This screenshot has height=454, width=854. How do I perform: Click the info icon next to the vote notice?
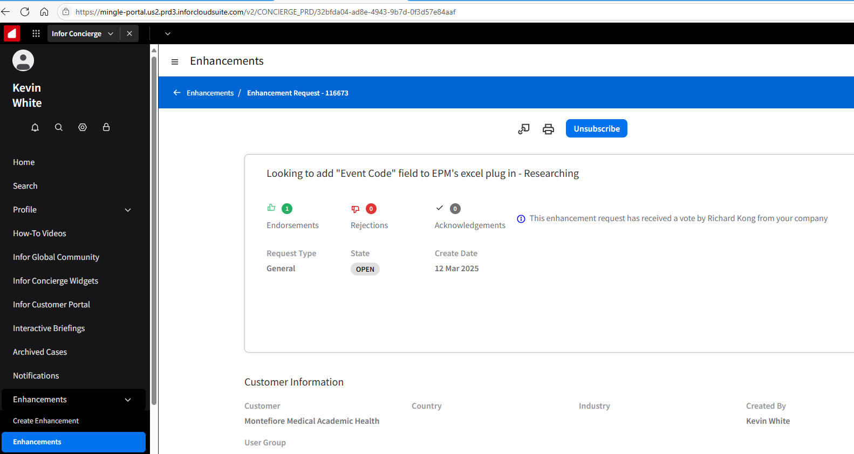(521, 218)
